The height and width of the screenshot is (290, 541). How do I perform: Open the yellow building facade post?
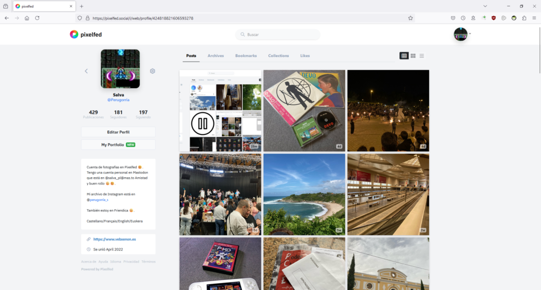click(x=388, y=264)
